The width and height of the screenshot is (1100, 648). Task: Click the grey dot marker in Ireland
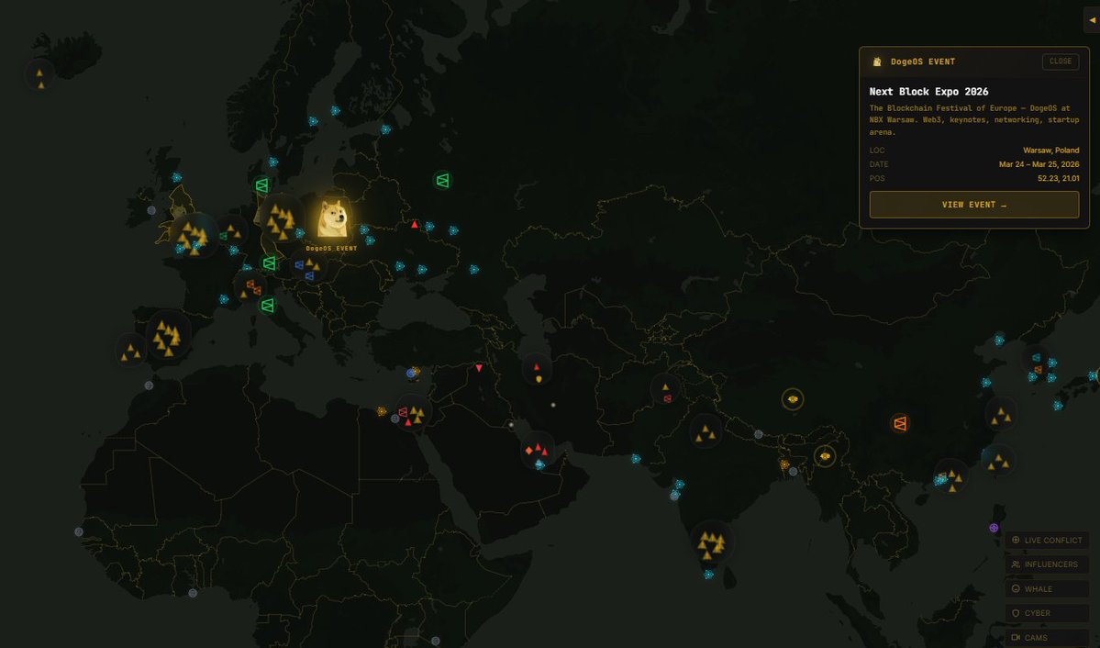(x=151, y=210)
